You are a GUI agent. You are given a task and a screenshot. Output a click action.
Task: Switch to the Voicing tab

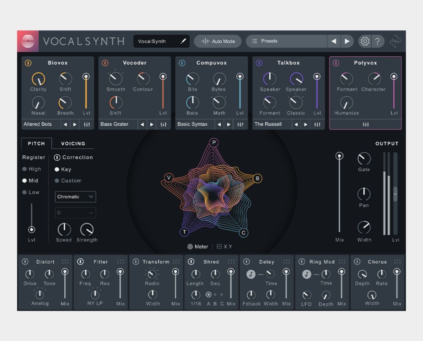(x=73, y=143)
